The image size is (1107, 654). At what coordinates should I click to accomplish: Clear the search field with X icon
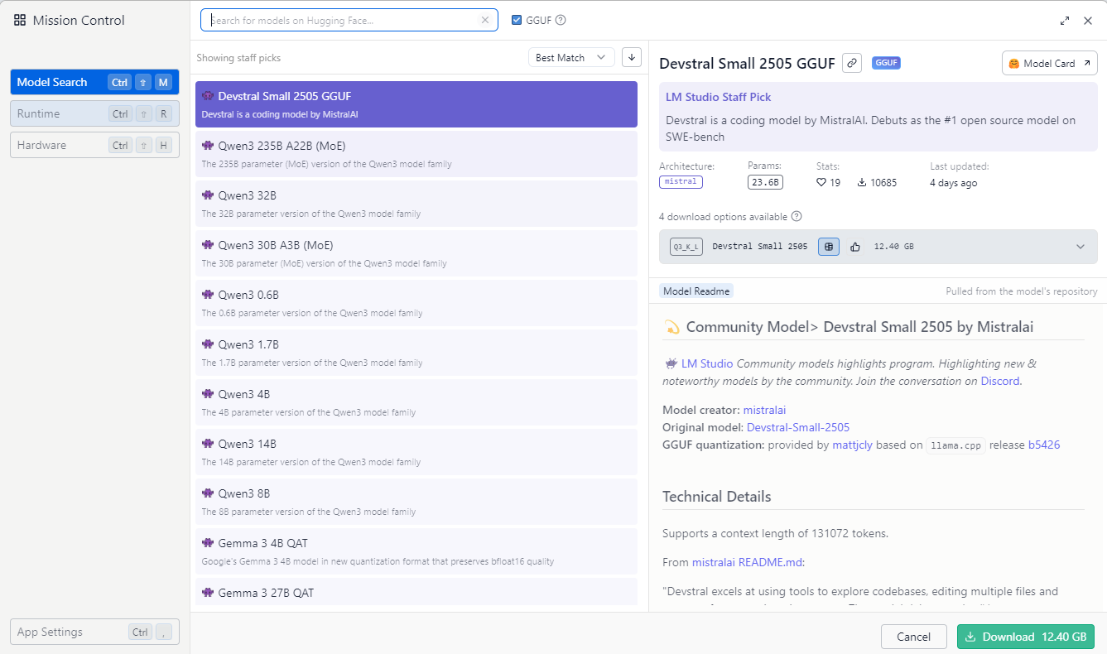click(x=485, y=21)
